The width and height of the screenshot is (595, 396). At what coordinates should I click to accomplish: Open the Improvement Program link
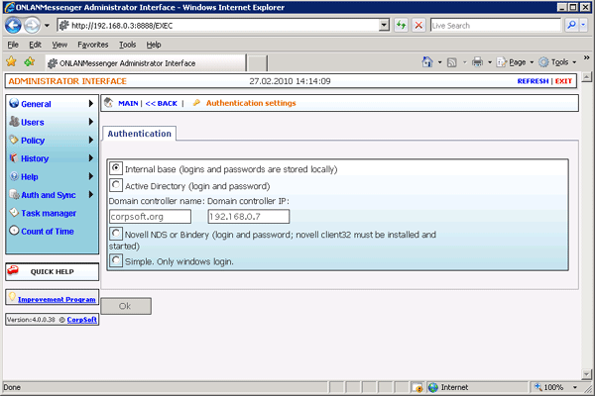coord(57,299)
